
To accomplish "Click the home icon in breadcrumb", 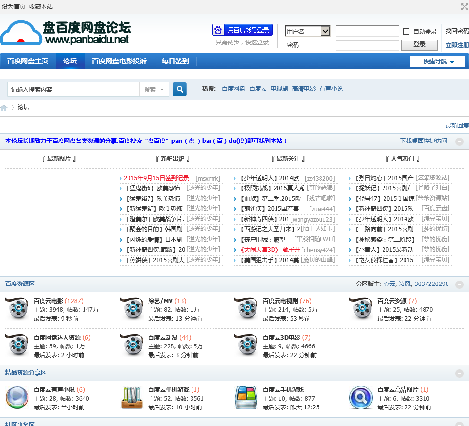I will point(4,108).
